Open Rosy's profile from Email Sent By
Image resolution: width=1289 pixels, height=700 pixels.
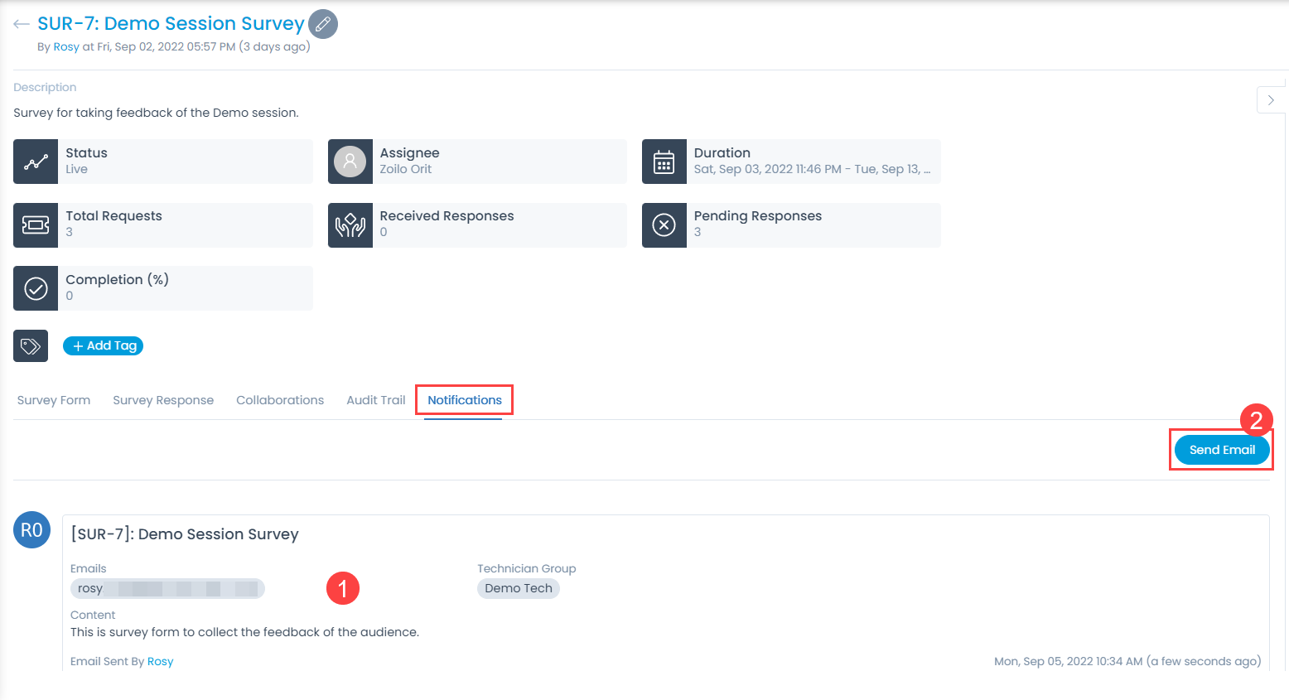160,661
